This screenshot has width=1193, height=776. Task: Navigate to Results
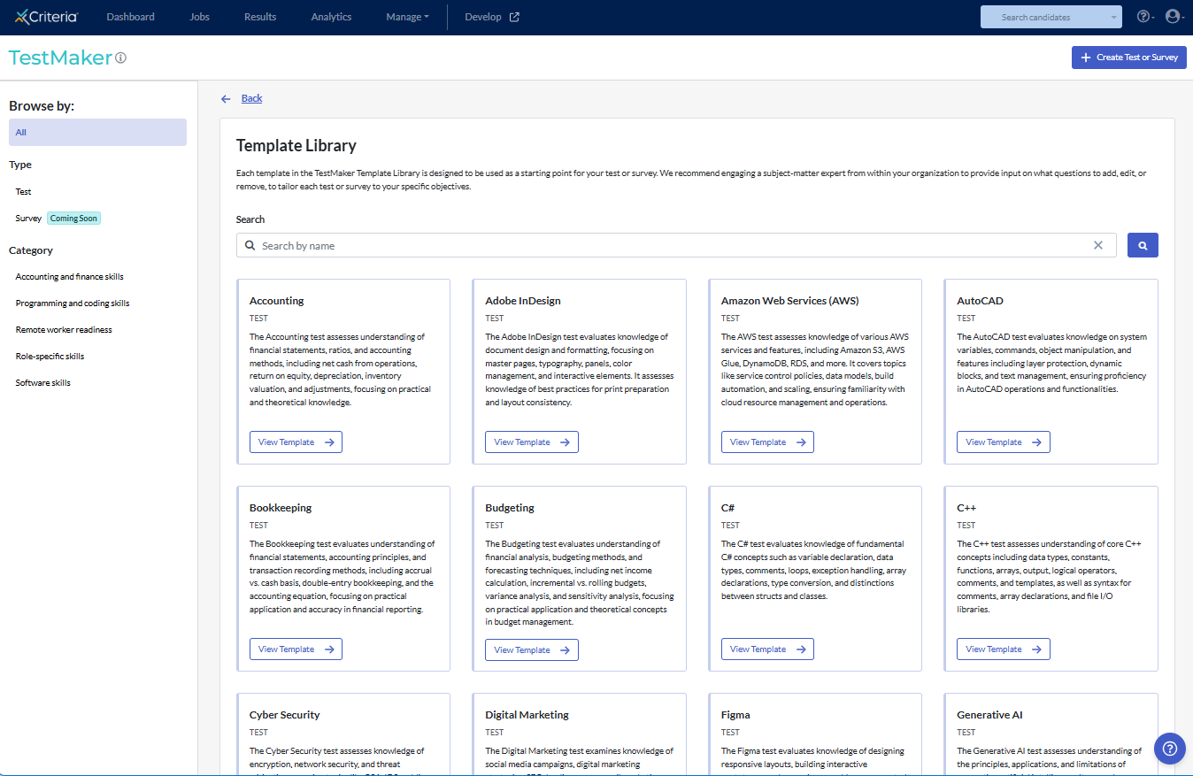click(x=260, y=17)
